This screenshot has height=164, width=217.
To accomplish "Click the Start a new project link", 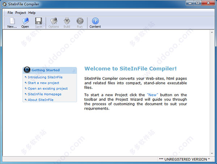I will point(43,83).
